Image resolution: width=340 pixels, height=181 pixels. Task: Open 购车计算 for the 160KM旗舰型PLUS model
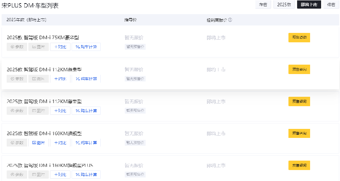coord(86,174)
